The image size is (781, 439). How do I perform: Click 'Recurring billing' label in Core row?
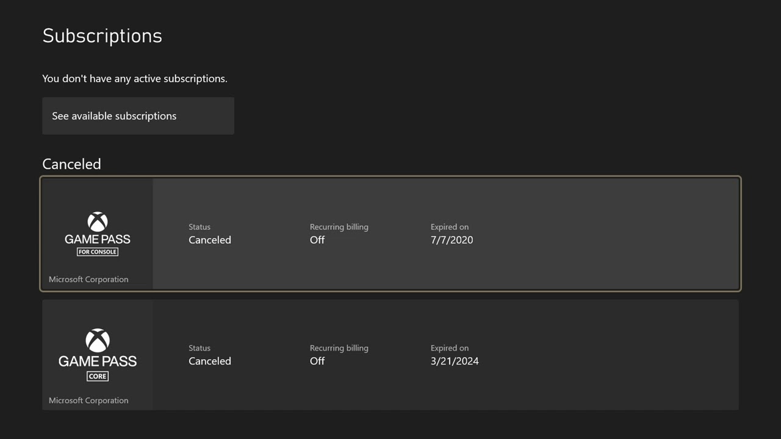point(339,348)
